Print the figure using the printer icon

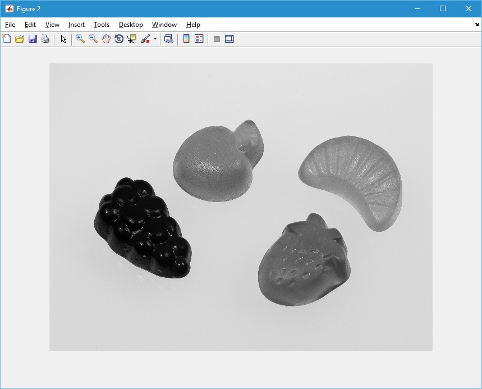point(45,39)
